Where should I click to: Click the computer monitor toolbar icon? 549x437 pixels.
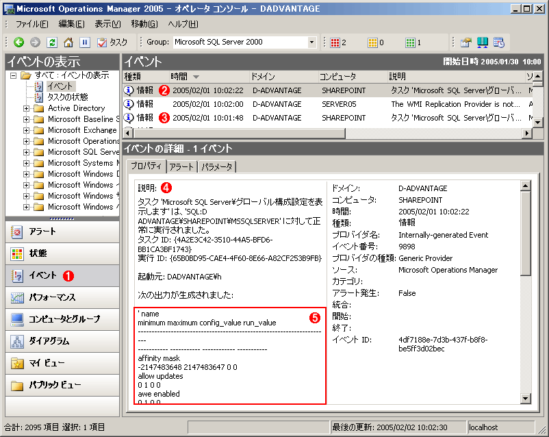click(x=483, y=42)
